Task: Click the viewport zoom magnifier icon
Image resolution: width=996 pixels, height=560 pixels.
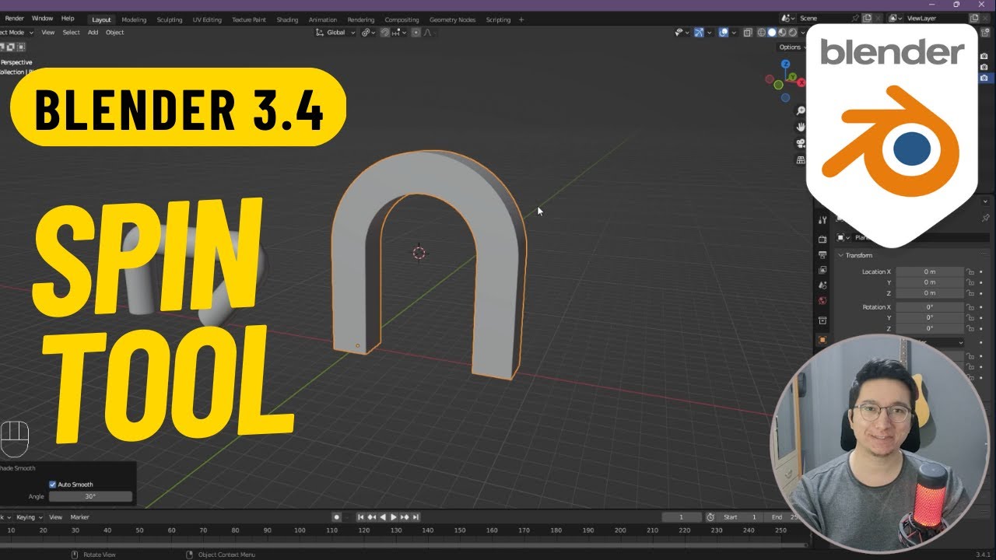Action: (x=801, y=111)
